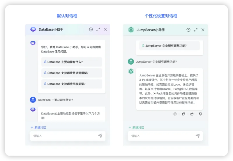
Task: Select suggestion 'JumpServer 企业版有哪些功能?'
Action: coord(170,46)
